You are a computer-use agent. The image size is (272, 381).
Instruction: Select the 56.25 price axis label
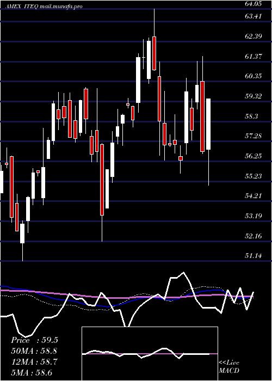(x=253, y=156)
